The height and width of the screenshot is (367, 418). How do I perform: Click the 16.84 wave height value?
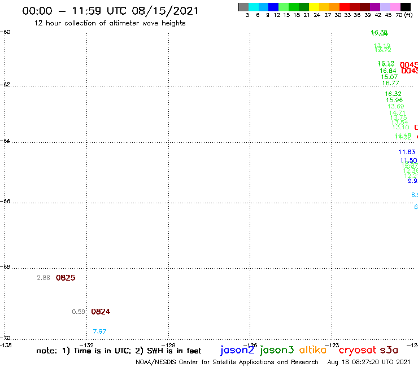[388, 71]
